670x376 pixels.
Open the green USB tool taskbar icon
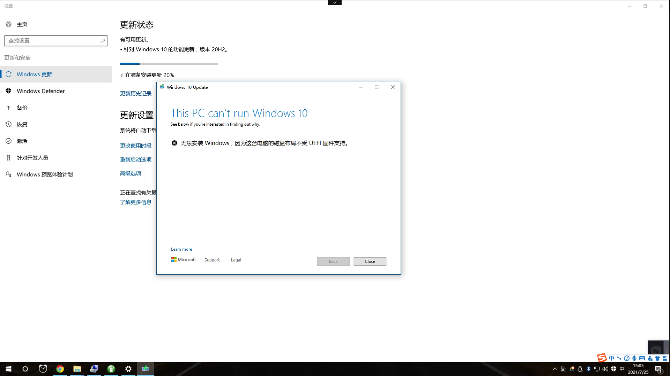(x=111, y=369)
